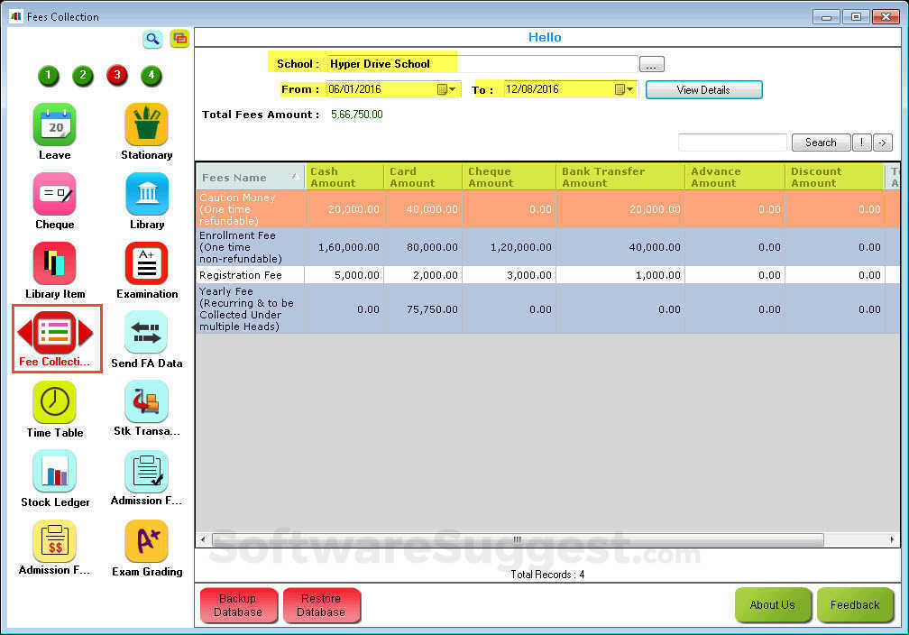Click the horizontal scrollbar thumb of the grid

pos(518,540)
